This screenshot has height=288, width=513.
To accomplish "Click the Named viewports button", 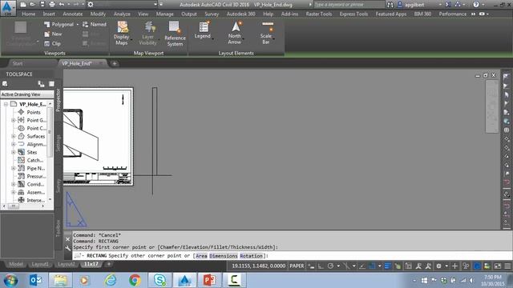I will (x=95, y=25).
